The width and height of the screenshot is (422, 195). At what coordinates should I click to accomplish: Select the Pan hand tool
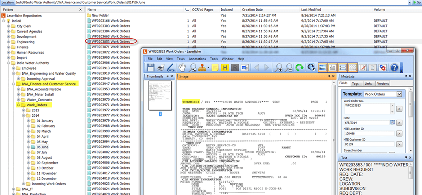pos(182,67)
